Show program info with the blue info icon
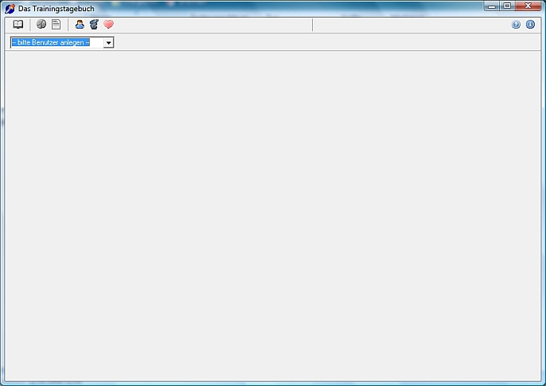This screenshot has height=386, width=546. (530, 25)
